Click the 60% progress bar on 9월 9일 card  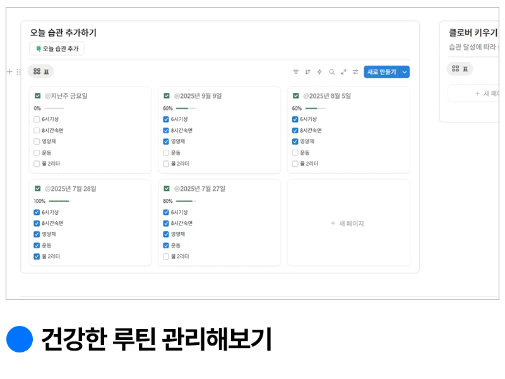(x=186, y=108)
